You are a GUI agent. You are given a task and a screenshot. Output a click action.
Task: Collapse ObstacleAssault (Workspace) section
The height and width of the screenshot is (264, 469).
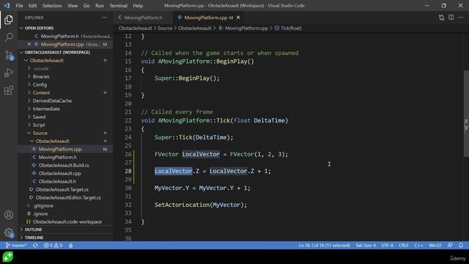click(x=66, y=52)
